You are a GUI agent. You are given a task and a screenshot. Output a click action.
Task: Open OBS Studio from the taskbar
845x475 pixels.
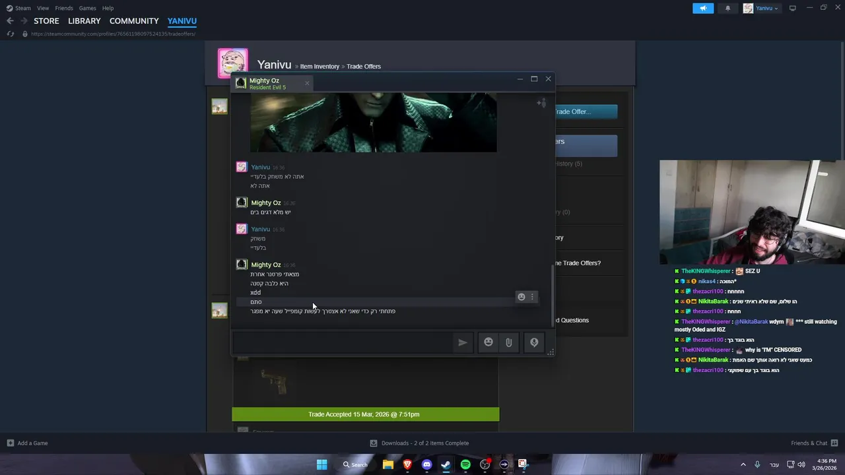tap(485, 464)
